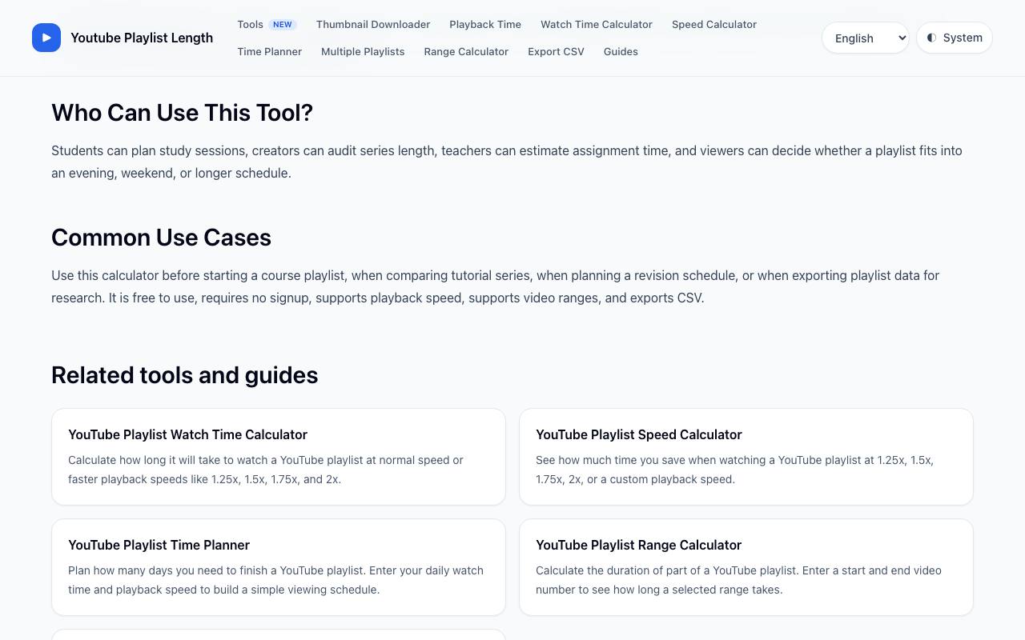Viewport: 1025px width, 640px height.
Task: Open the YouTube Playlist Watch Time Calculator card
Action: click(x=279, y=457)
